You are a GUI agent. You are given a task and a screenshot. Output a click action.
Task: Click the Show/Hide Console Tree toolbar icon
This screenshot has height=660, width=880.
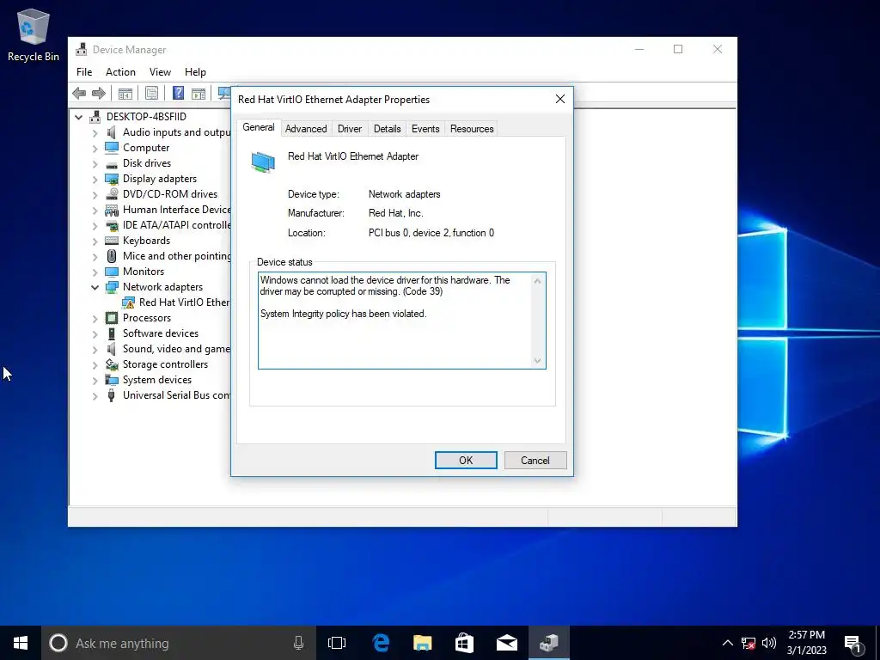125,93
